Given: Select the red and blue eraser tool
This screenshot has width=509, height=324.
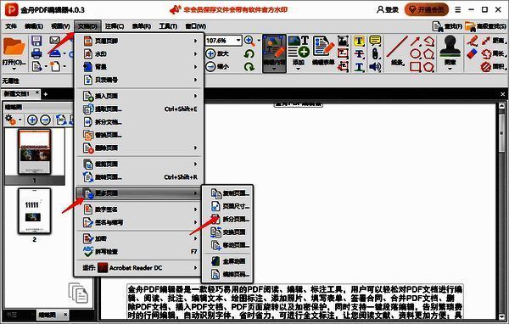Looking at the screenshot, I should [x=472, y=53].
